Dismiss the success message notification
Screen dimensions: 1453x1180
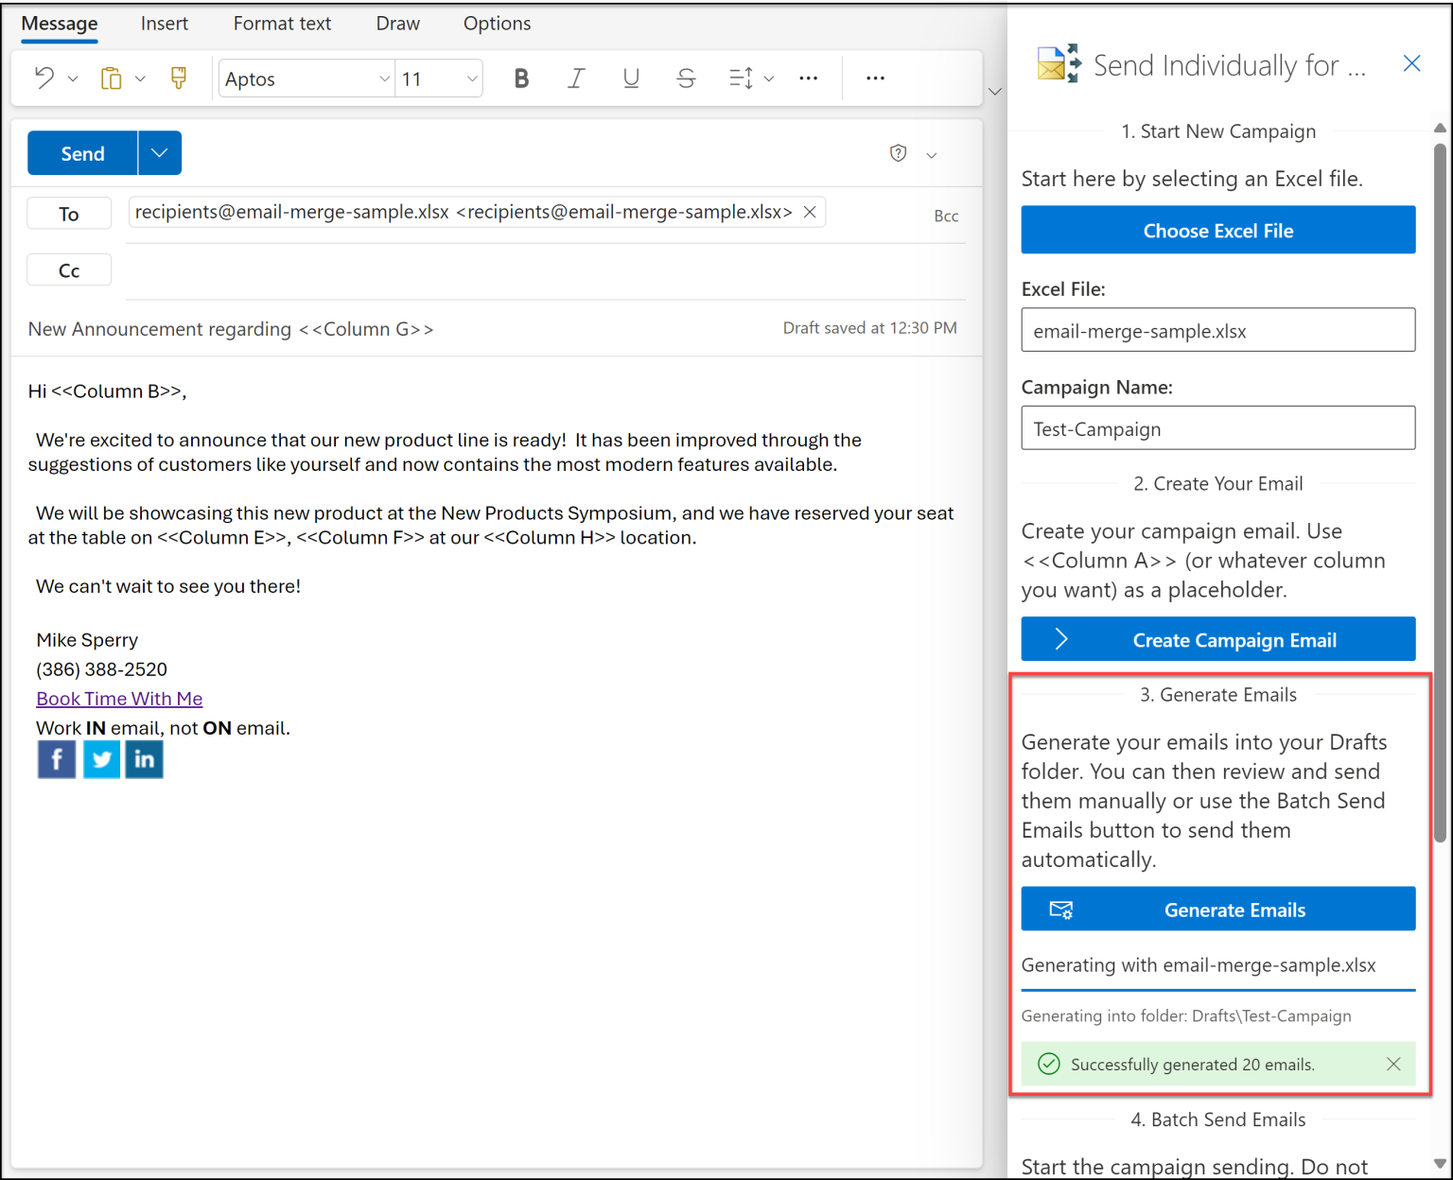click(1393, 1064)
